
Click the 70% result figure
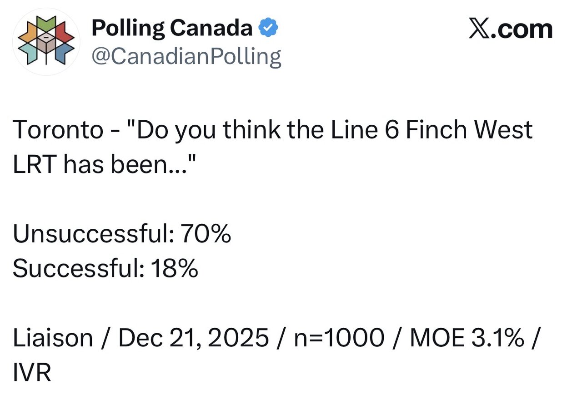[206, 235]
